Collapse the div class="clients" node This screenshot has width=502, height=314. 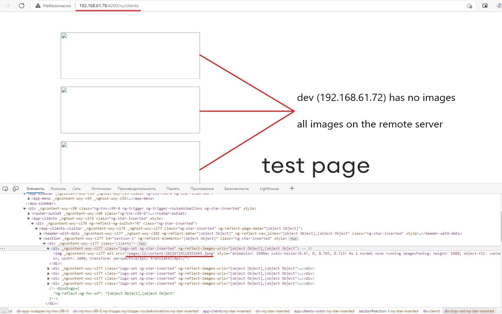44,244
